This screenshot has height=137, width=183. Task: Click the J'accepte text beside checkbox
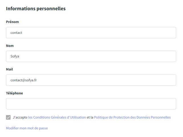20,117
